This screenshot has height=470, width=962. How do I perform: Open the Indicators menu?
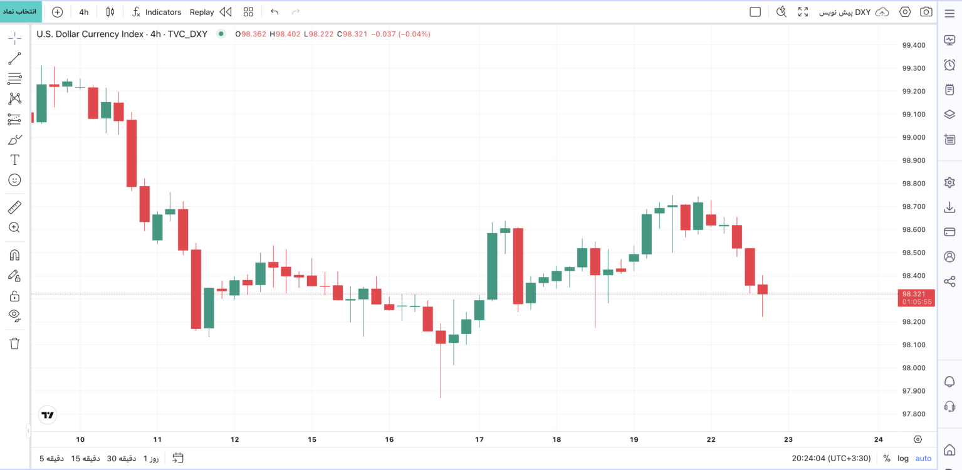point(157,12)
